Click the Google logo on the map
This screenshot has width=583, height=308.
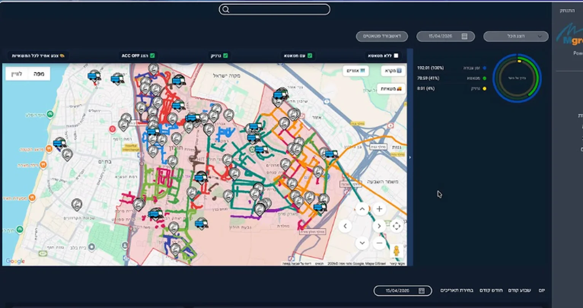click(x=15, y=261)
